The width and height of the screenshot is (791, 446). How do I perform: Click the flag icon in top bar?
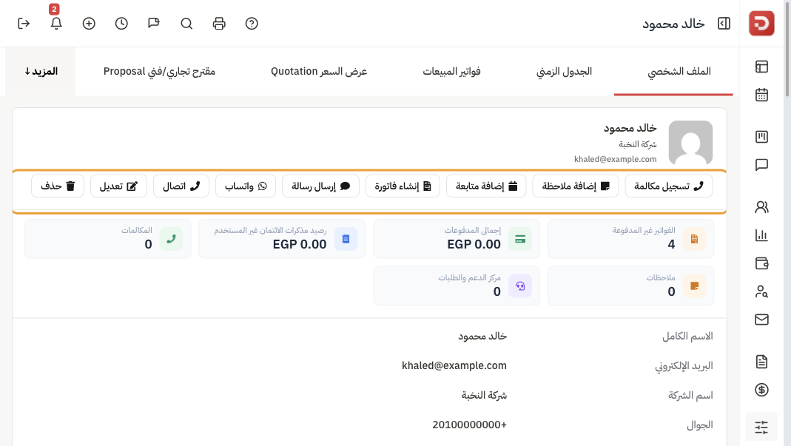(154, 23)
